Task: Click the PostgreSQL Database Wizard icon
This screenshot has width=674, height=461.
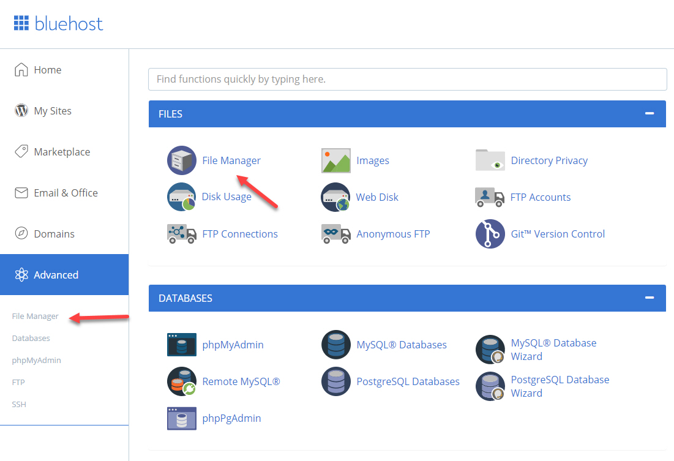Action: (x=490, y=386)
